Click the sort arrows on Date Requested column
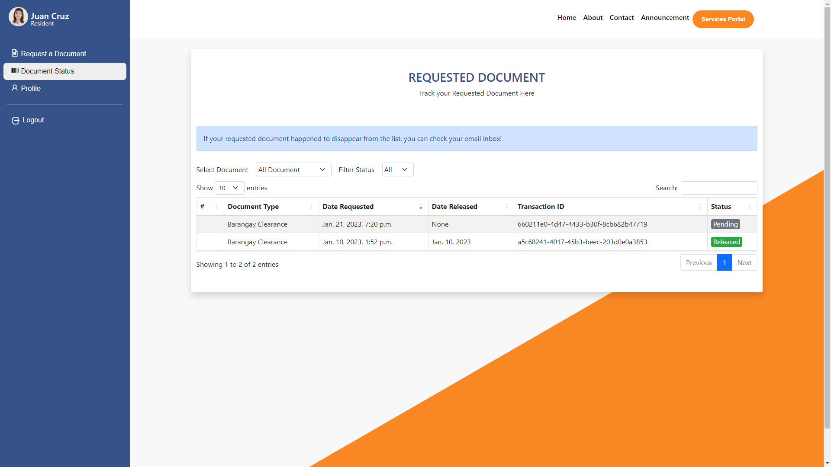Viewport: 831px width, 467px height. [420, 206]
